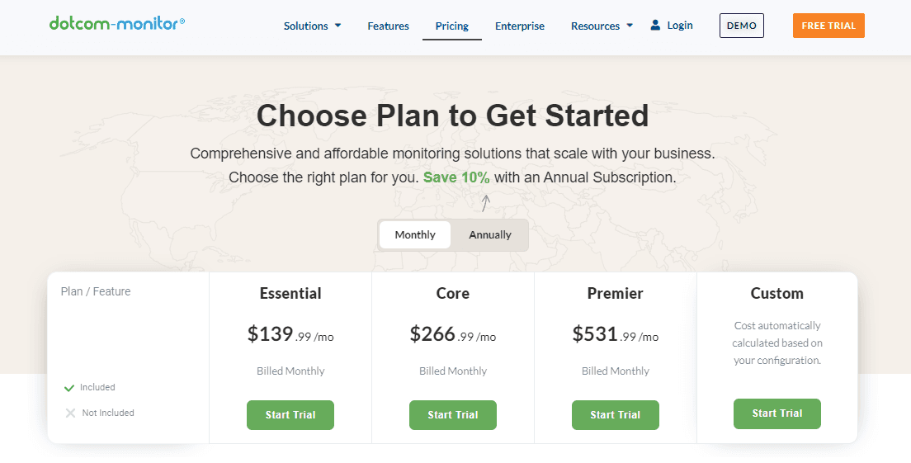911x463 pixels.
Task: Start Trial for the Essential plan
Action: click(290, 415)
